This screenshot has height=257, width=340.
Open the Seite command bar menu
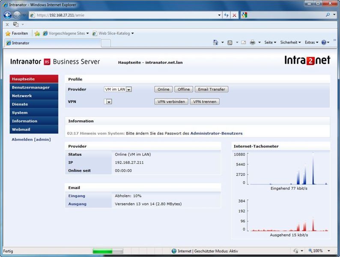pos(270,42)
